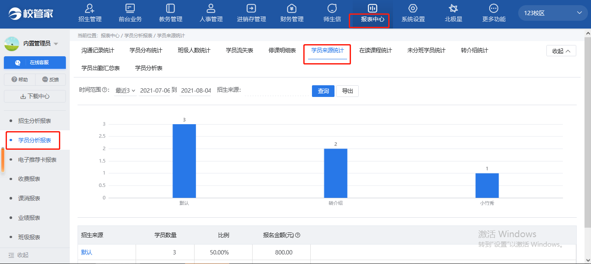Open the 123校区 campus dropdown
This screenshot has height=264, width=591.
553,13
